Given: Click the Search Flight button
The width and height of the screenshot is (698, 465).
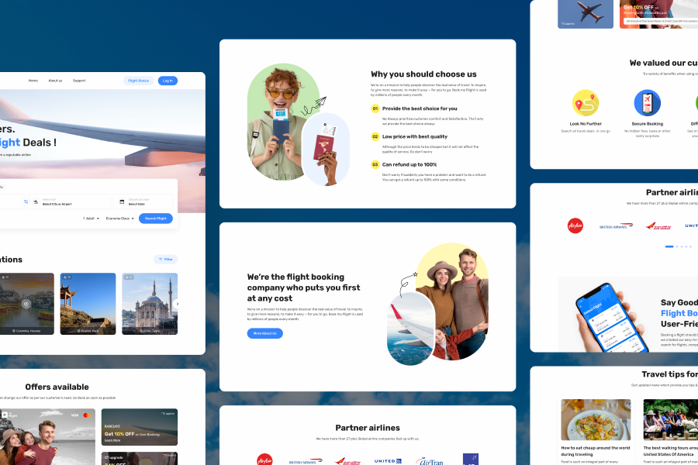Looking at the screenshot, I should (156, 219).
